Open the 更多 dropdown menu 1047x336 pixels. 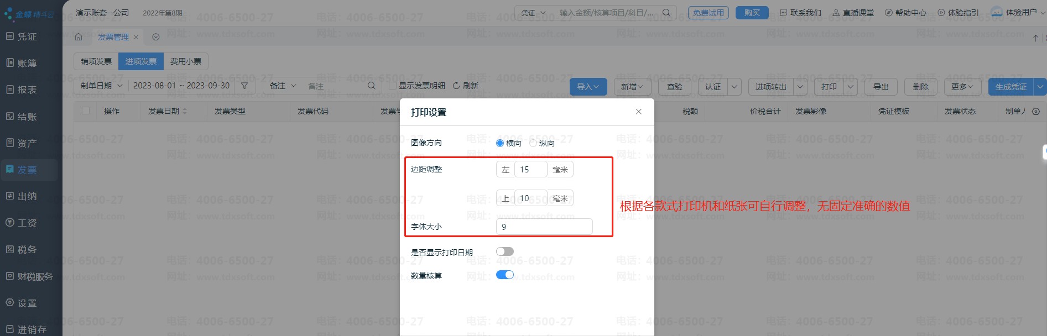coord(962,87)
